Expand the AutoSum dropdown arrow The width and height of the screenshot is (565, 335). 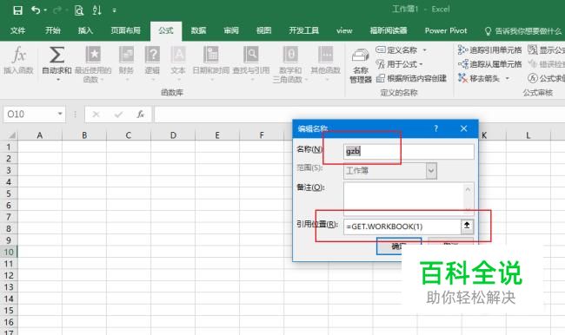(x=57, y=80)
